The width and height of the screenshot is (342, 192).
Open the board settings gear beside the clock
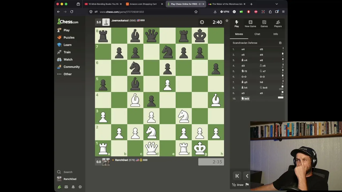(227, 21)
